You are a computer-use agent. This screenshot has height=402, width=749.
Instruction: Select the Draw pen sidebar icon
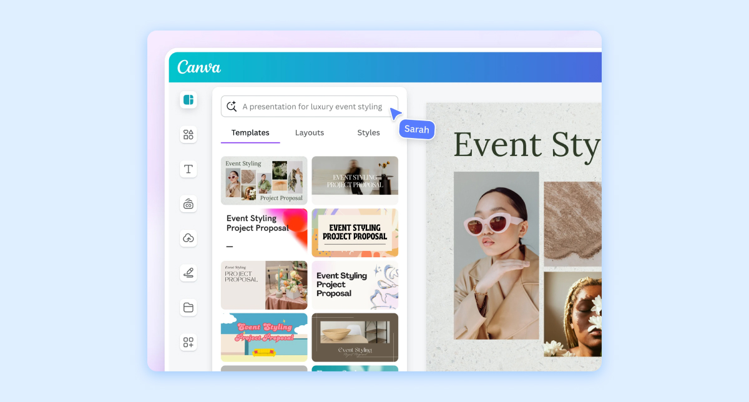[188, 273]
